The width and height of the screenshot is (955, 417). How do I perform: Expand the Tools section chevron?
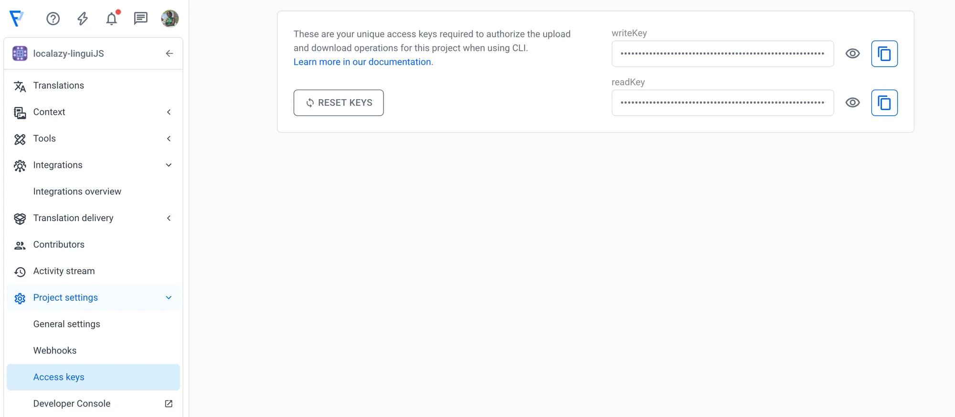169,139
